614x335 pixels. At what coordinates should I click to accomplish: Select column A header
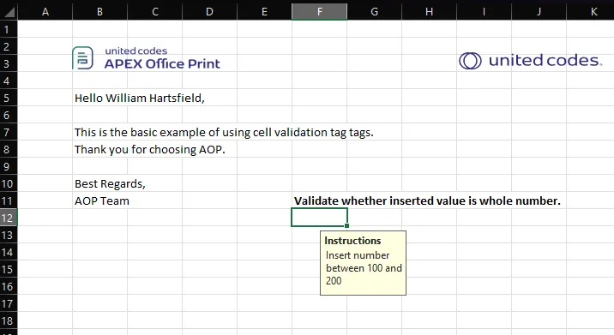[45, 12]
